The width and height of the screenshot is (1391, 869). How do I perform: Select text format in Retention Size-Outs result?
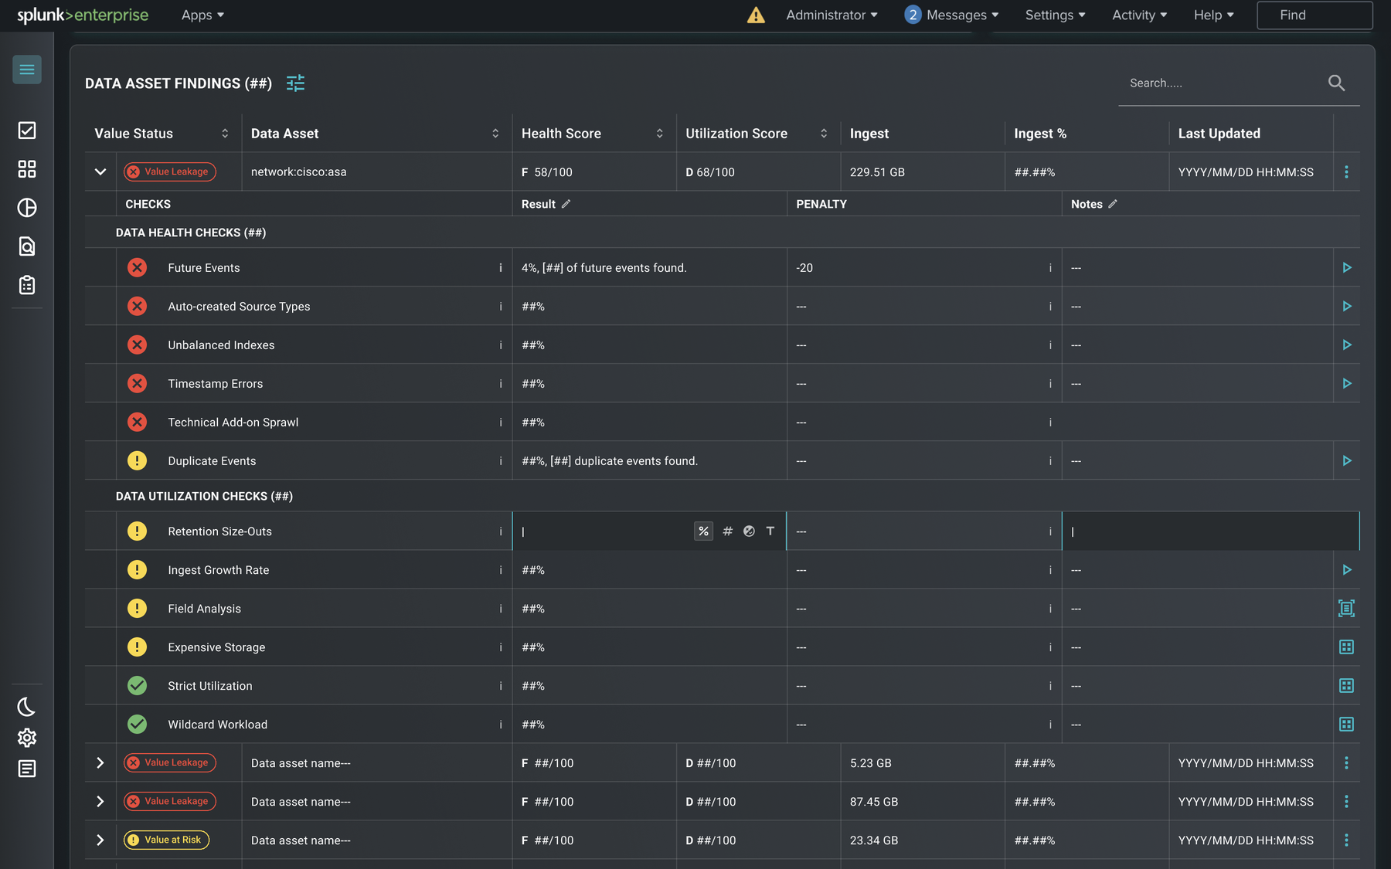pyautogui.click(x=770, y=531)
